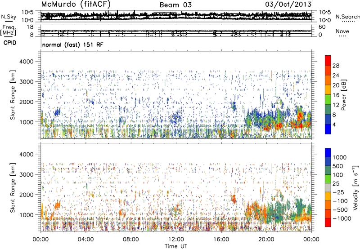Click 'normal (fast) 151 RF' text
The width and height of the screenshot is (360, 249).
click(72, 44)
